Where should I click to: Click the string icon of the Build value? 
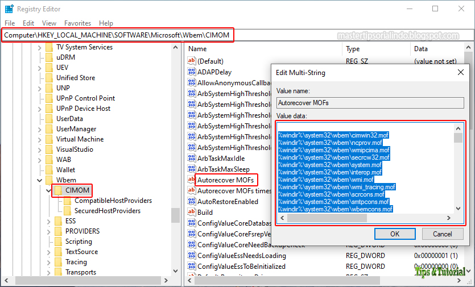192,212
